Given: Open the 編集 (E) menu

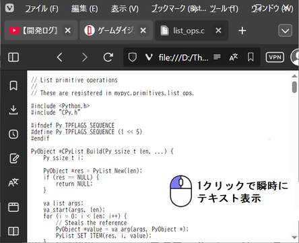Looking at the screenshot, I should pos(84,9).
